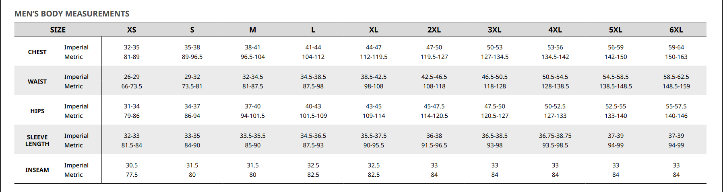
Task: Click the 30.5 inseam value for XS
Action: coord(132,165)
